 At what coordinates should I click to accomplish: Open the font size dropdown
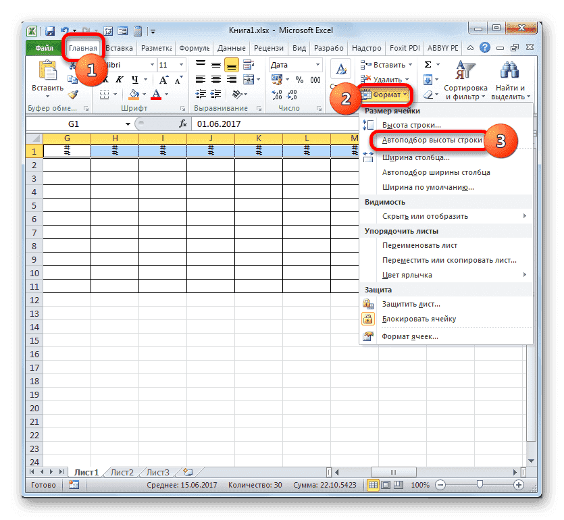(x=180, y=66)
